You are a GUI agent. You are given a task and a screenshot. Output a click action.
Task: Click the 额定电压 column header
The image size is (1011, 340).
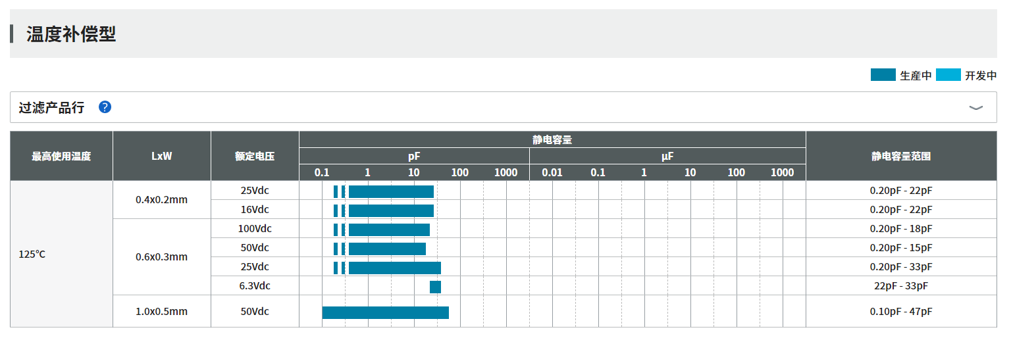(255, 157)
